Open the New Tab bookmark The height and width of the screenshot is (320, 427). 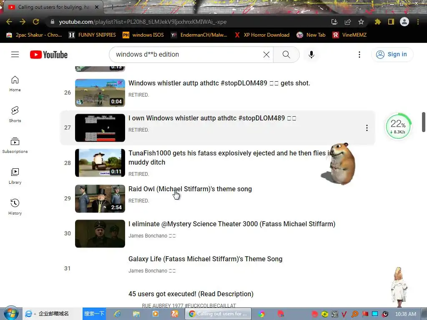point(311,35)
